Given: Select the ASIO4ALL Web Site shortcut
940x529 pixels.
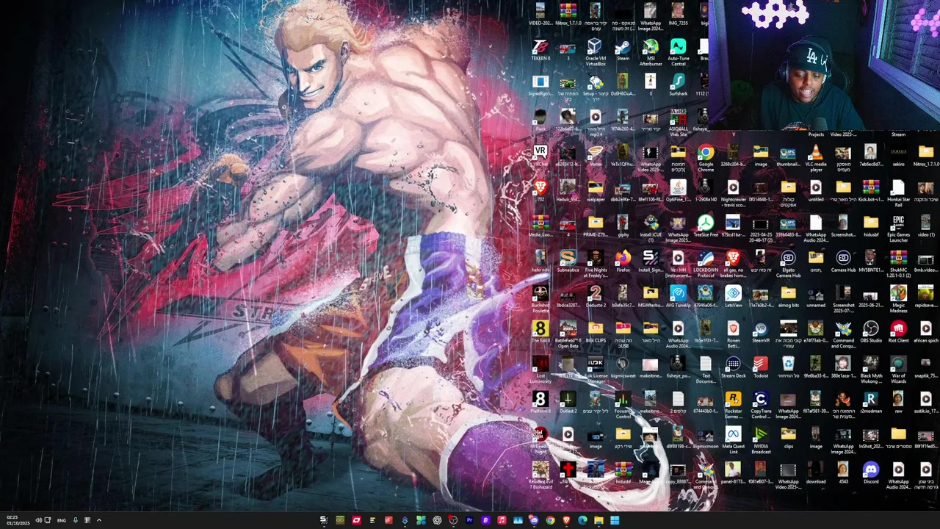Looking at the screenshot, I should pos(678,123).
